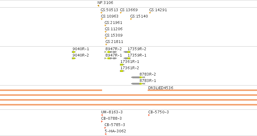
Task: Click the GS:14291 label
Action: [x=158, y=10]
